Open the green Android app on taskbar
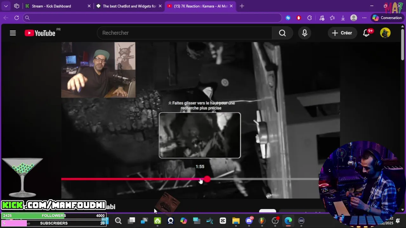Viewport: 406px width, 228px height. pos(158,221)
